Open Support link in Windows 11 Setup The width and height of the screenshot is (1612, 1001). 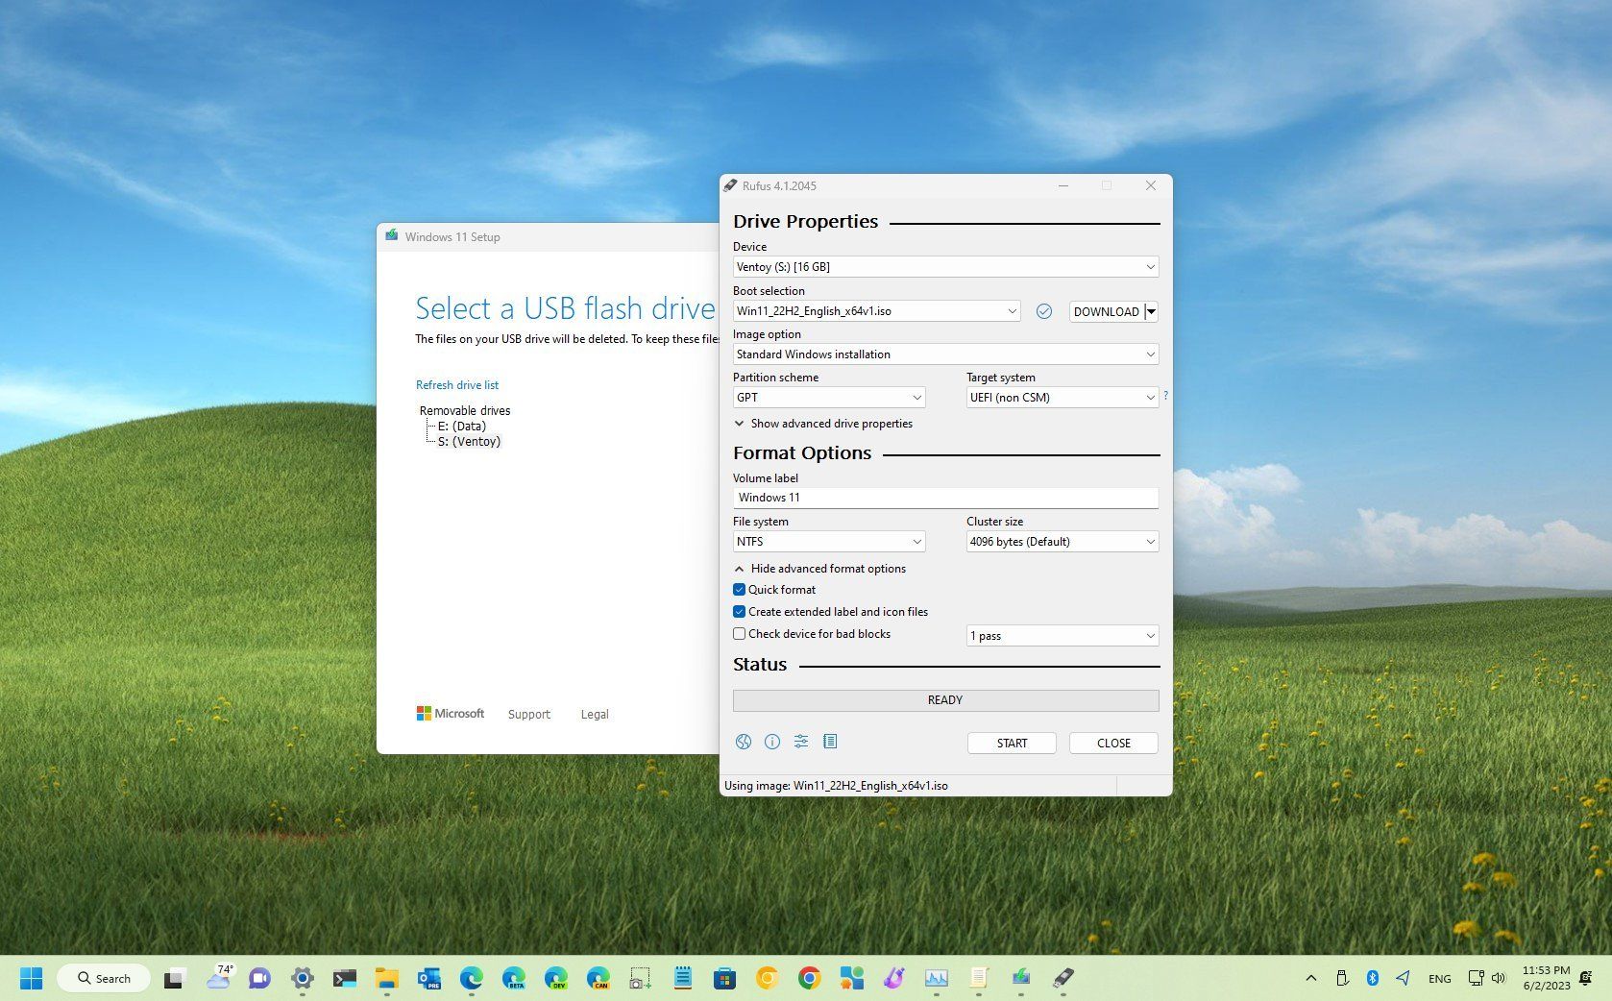pyautogui.click(x=529, y=715)
